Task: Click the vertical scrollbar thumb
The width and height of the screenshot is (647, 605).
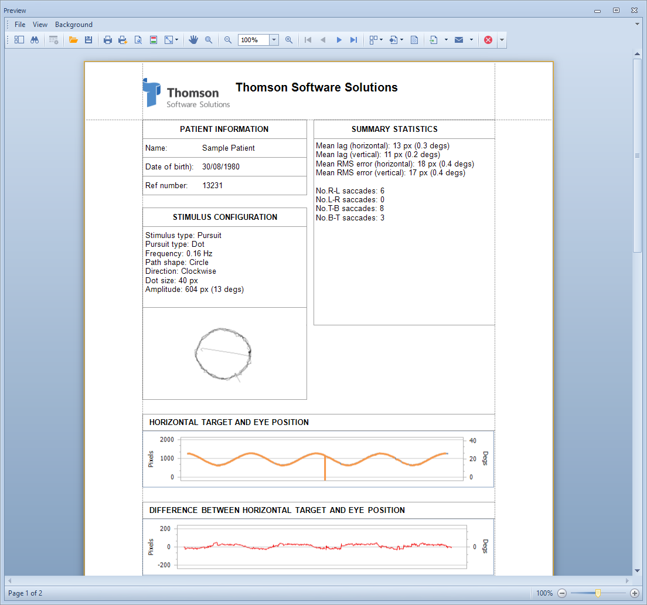Action: click(x=637, y=155)
